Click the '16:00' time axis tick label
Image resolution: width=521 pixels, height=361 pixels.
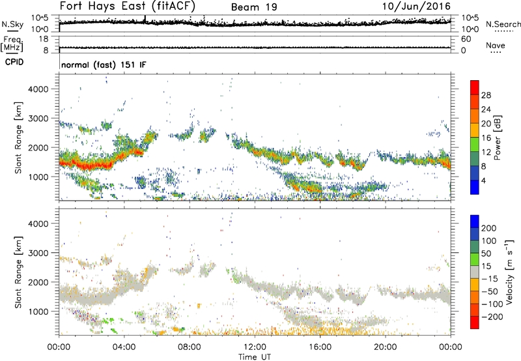click(x=320, y=347)
